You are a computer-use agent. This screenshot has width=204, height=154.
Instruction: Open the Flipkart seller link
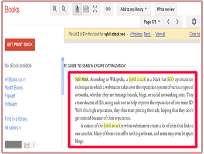coord(10,96)
